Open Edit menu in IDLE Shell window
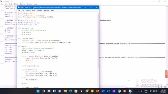 click(x=6, y=4)
